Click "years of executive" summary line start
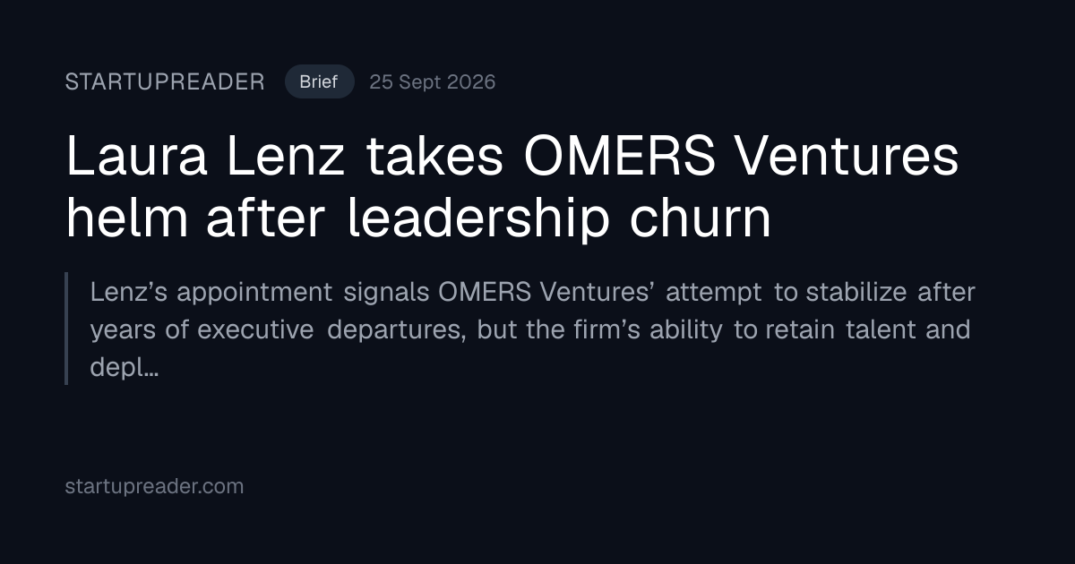 (202, 330)
